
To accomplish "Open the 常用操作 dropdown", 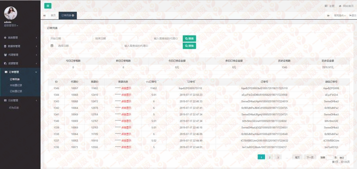I will 340,16.
